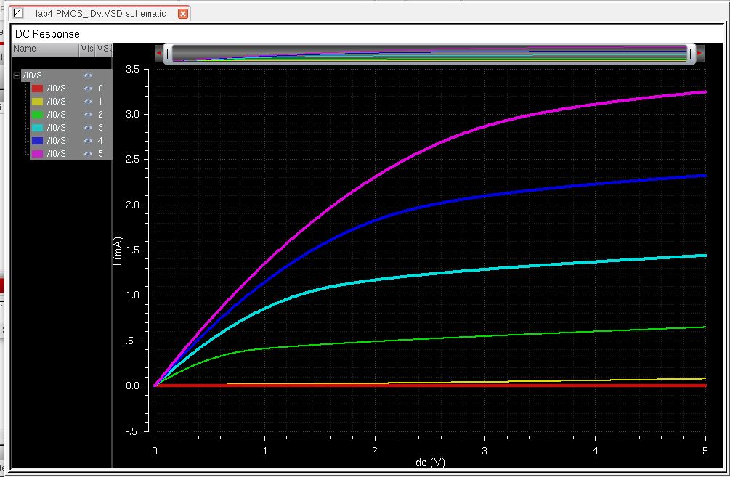The image size is (730, 477).
Task: Click the dc (V) x-axis label
Action: pos(430,462)
